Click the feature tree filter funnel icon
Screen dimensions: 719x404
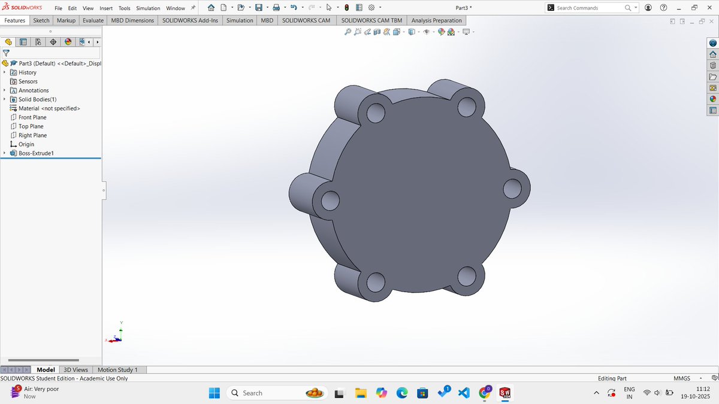6,53
